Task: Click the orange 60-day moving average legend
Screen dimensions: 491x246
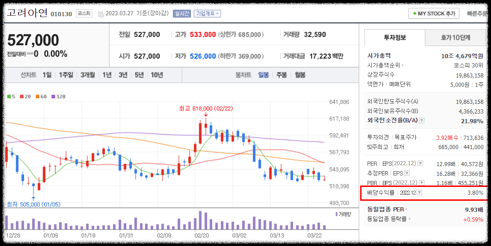Action: pyautogui.click(x=41, y=96)
